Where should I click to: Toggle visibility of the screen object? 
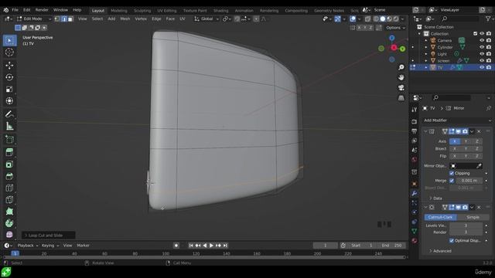pos(482,60)
